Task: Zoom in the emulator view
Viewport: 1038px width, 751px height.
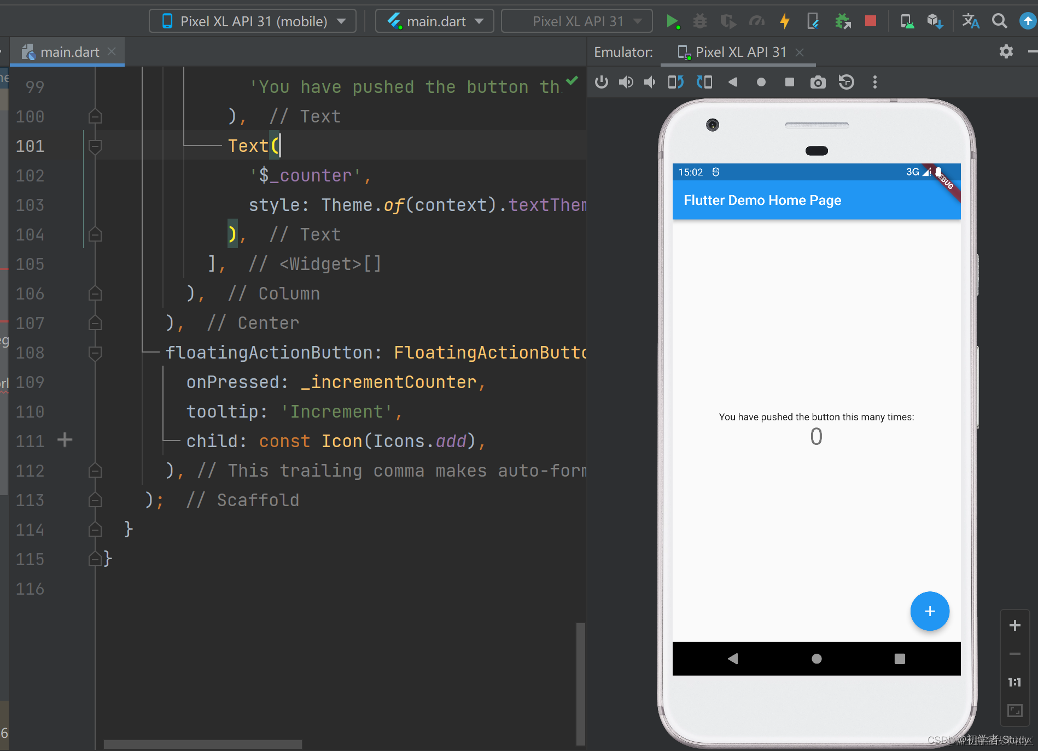Action: 1015,625
